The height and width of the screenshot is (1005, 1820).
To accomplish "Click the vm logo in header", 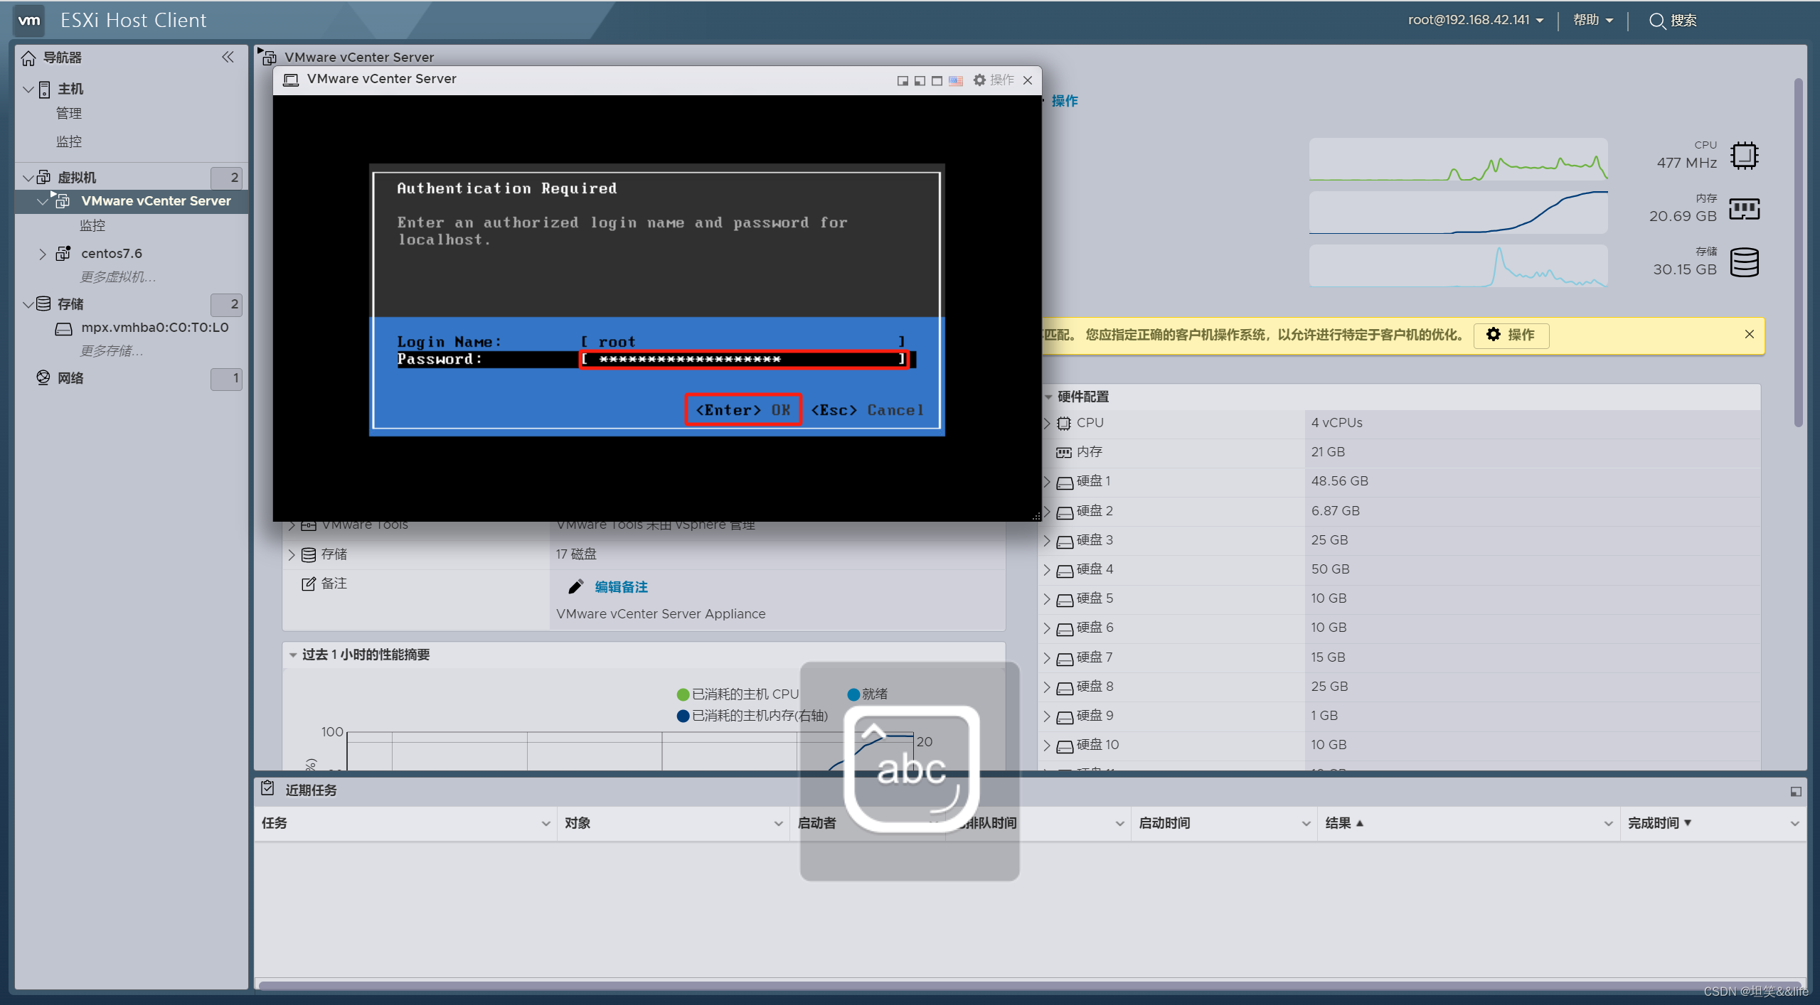I will (29, 20).
